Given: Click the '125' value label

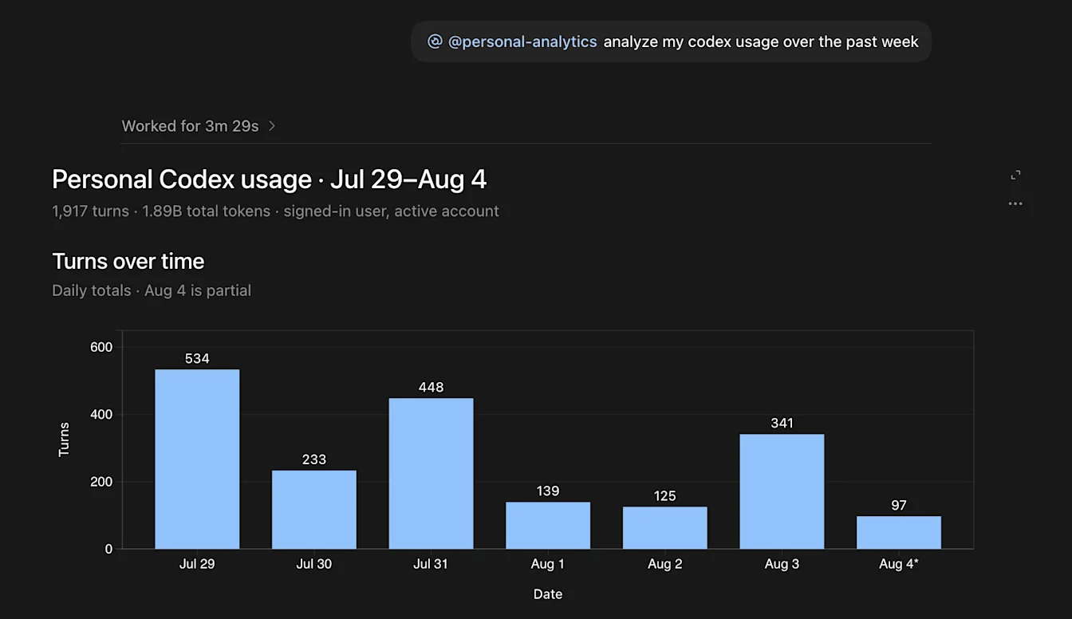Looking at the screenshot, I should tap(665, 496).
